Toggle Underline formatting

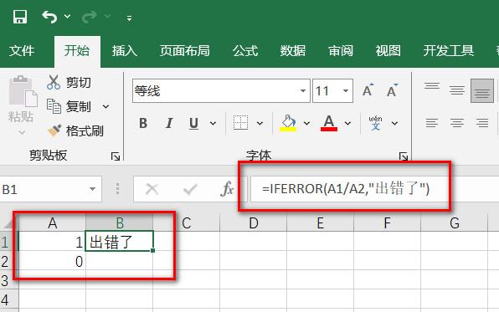tap(193, 123)
